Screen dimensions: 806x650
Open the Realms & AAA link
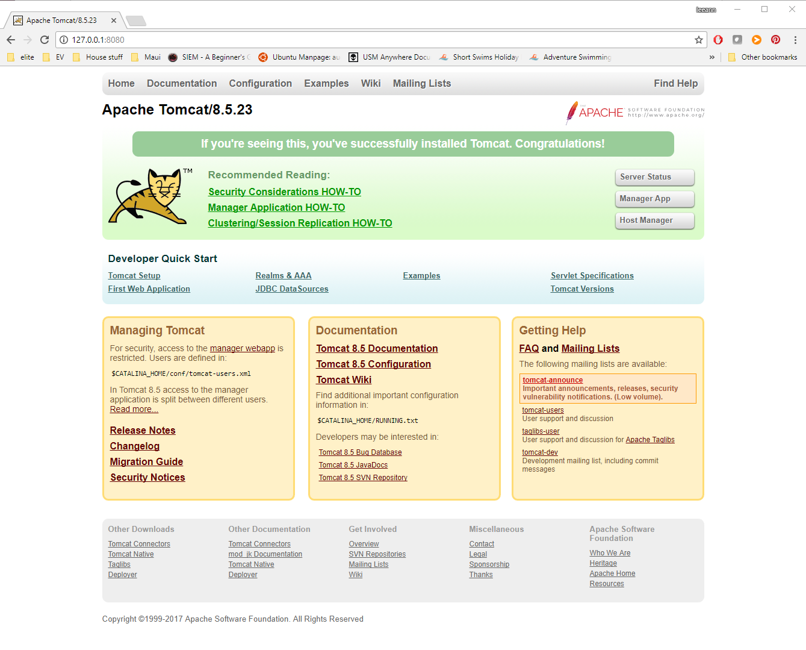(x=284, y=276)
